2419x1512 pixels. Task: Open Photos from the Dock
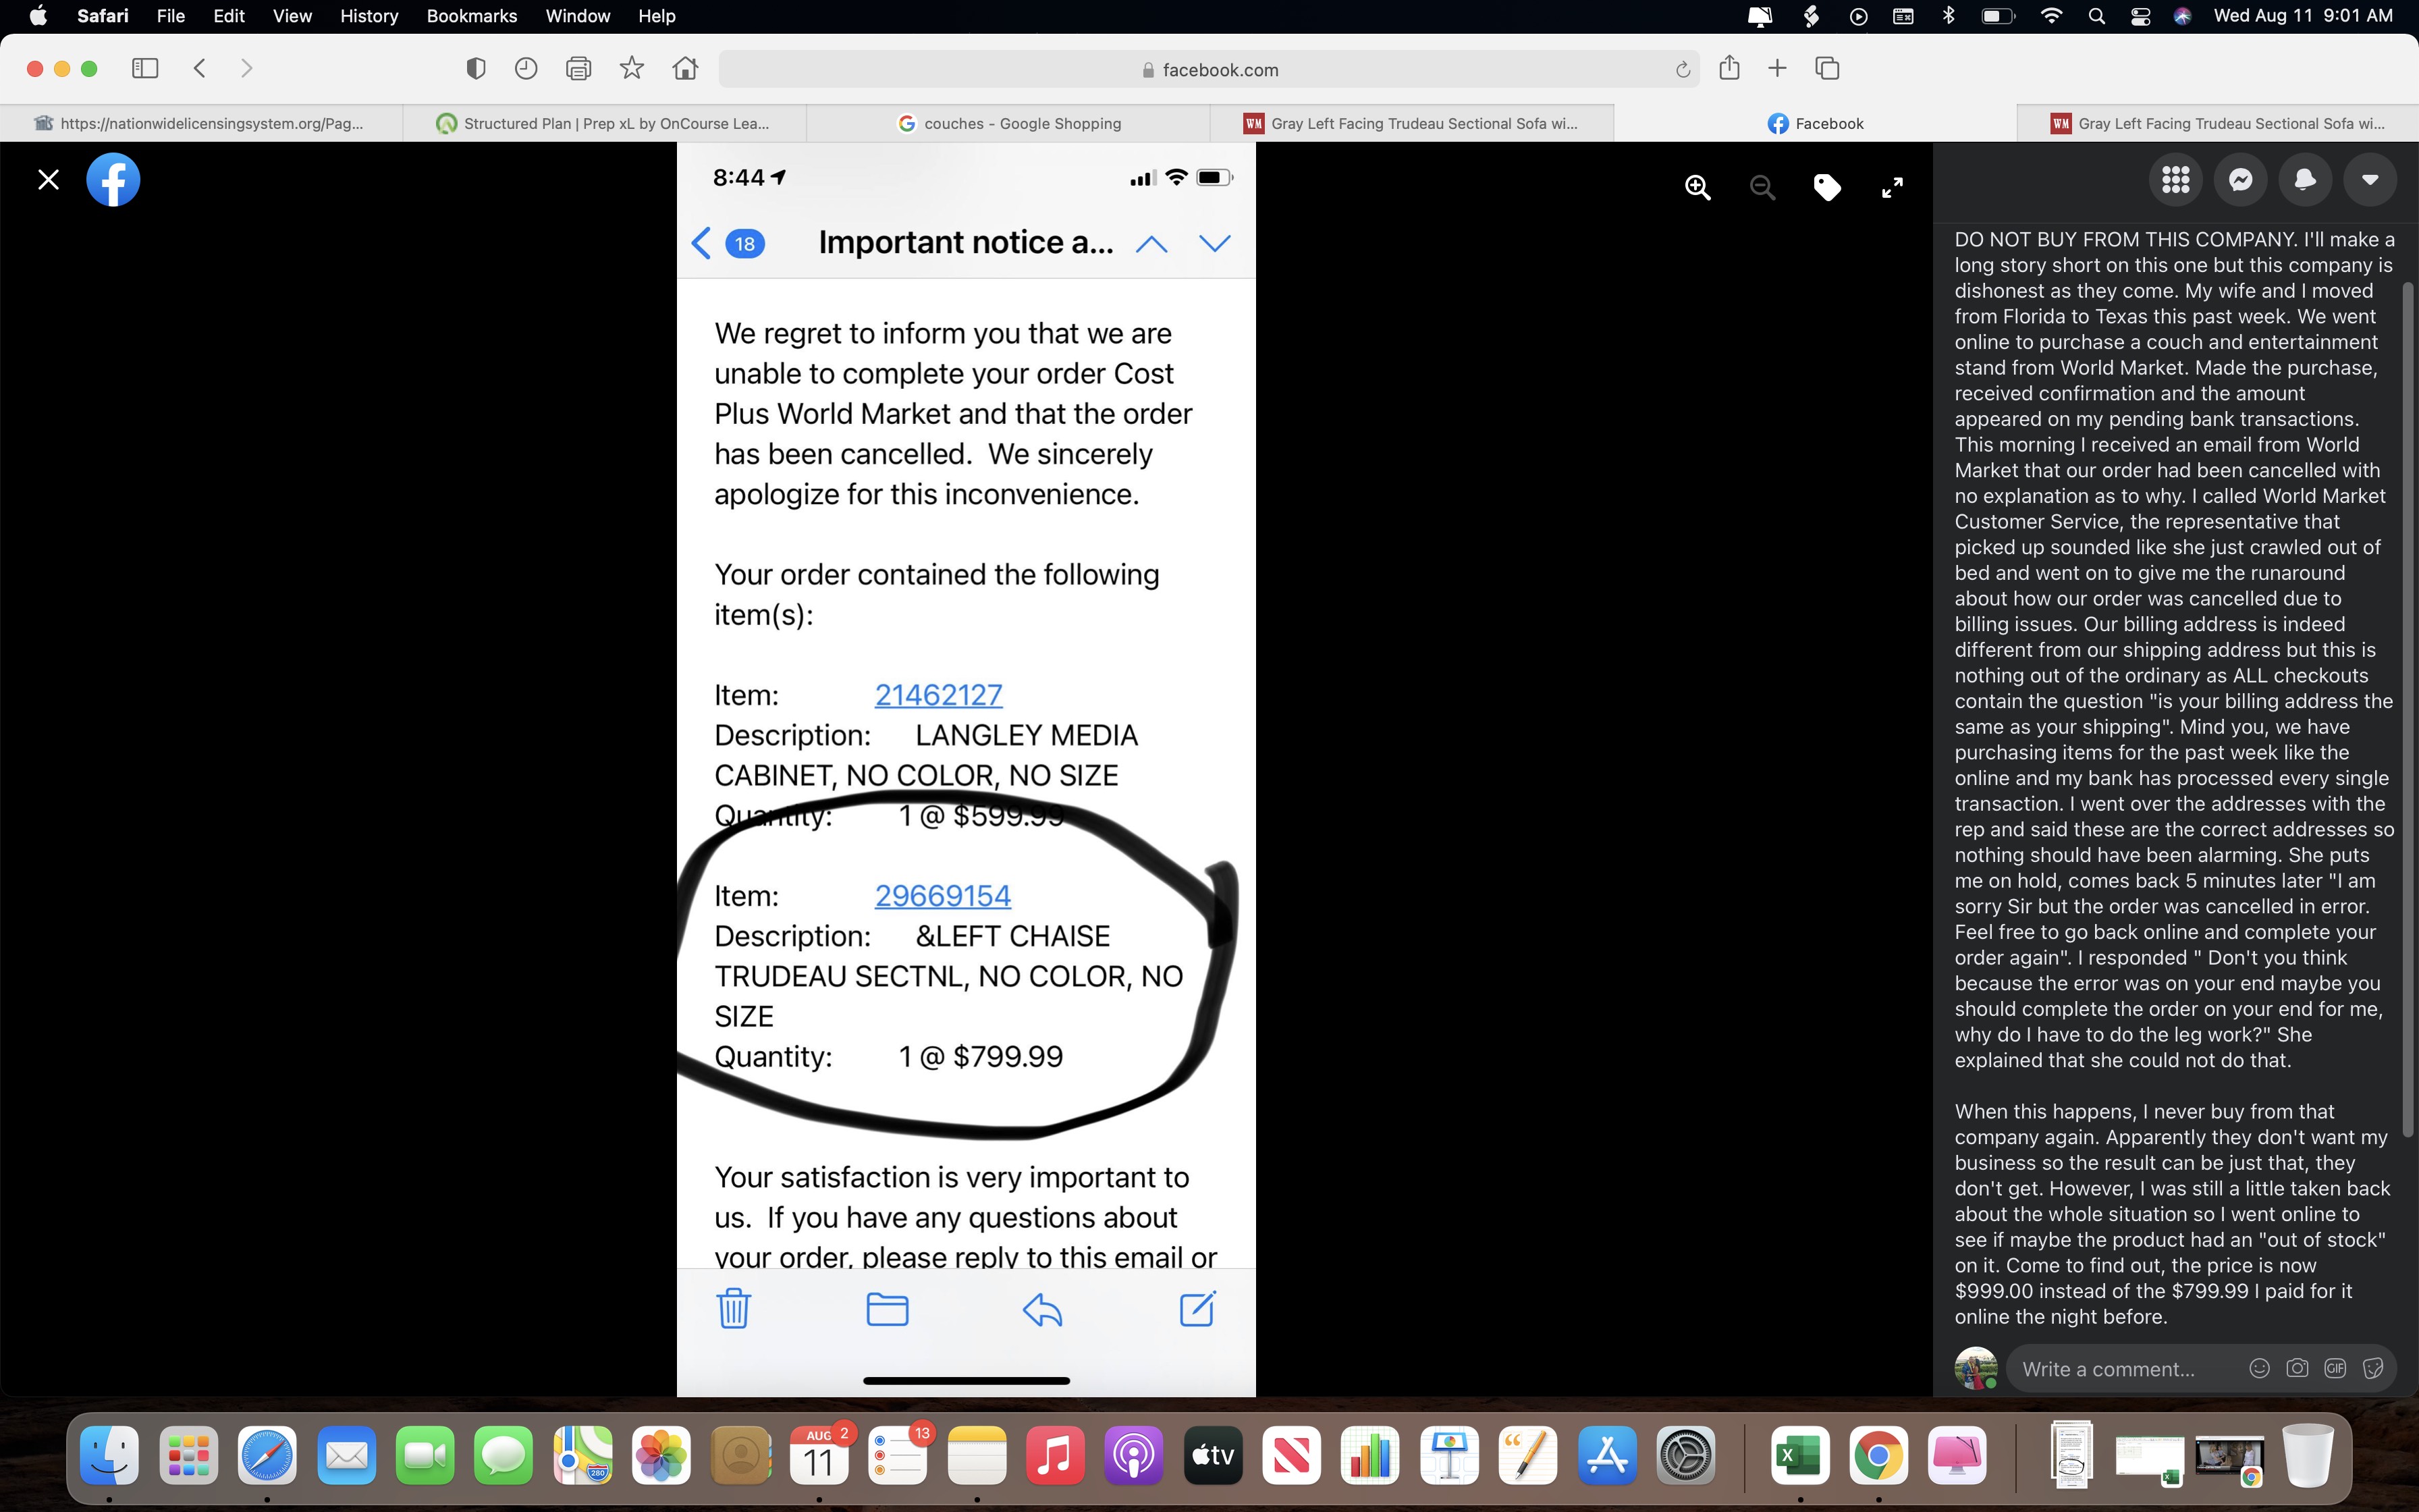coord(661,1456)
